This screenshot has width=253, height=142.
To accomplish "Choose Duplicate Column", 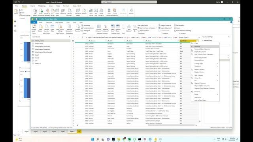I will coord(205,52).
